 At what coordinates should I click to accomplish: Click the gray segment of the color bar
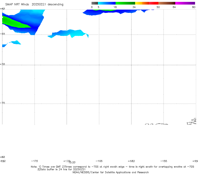[95, 3]
